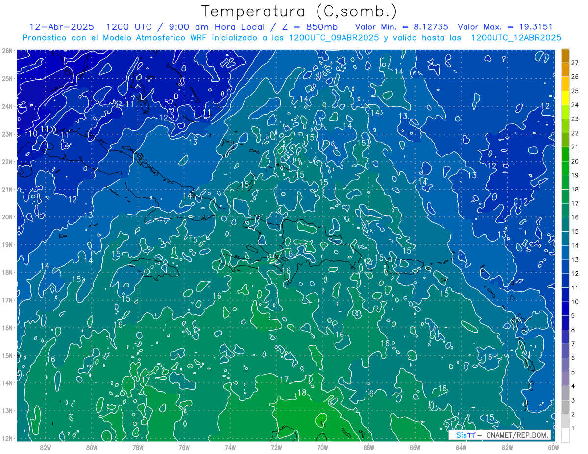Select the '5' color scale label
Image resolution: width=588 pixels, height=454 pixels.
pyautogui.click(x=573, y=372)
